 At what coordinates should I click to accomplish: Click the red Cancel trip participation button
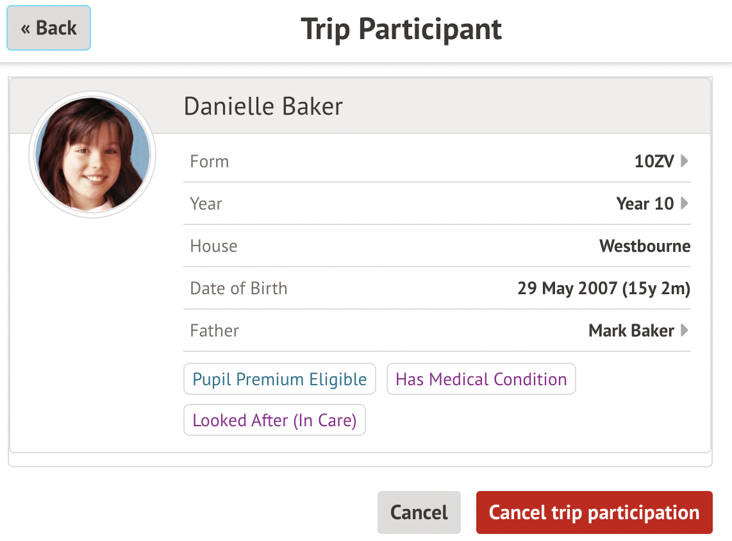tap(594, 513)
